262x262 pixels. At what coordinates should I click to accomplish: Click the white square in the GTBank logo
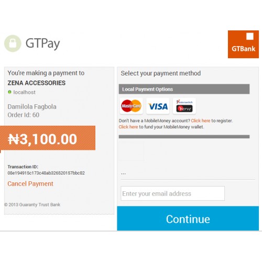coord(250,36)
